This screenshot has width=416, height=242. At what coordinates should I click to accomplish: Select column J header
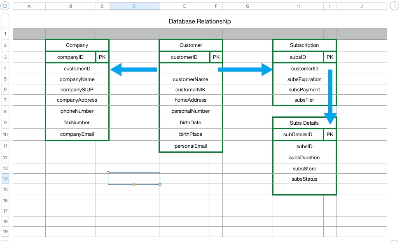pyautogui.click(x=362, y=6)
